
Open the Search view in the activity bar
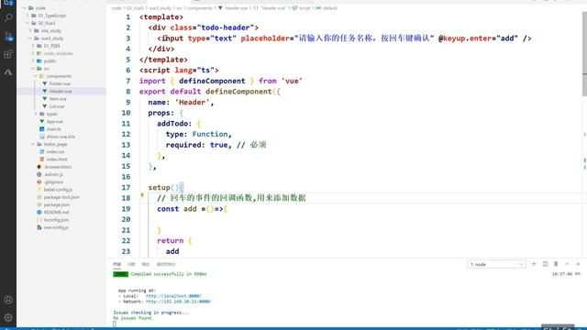point(8,17)
